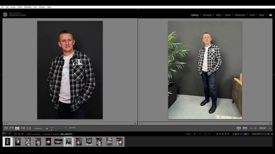
Task: Click the second window display icon
Action: (9, 134)
